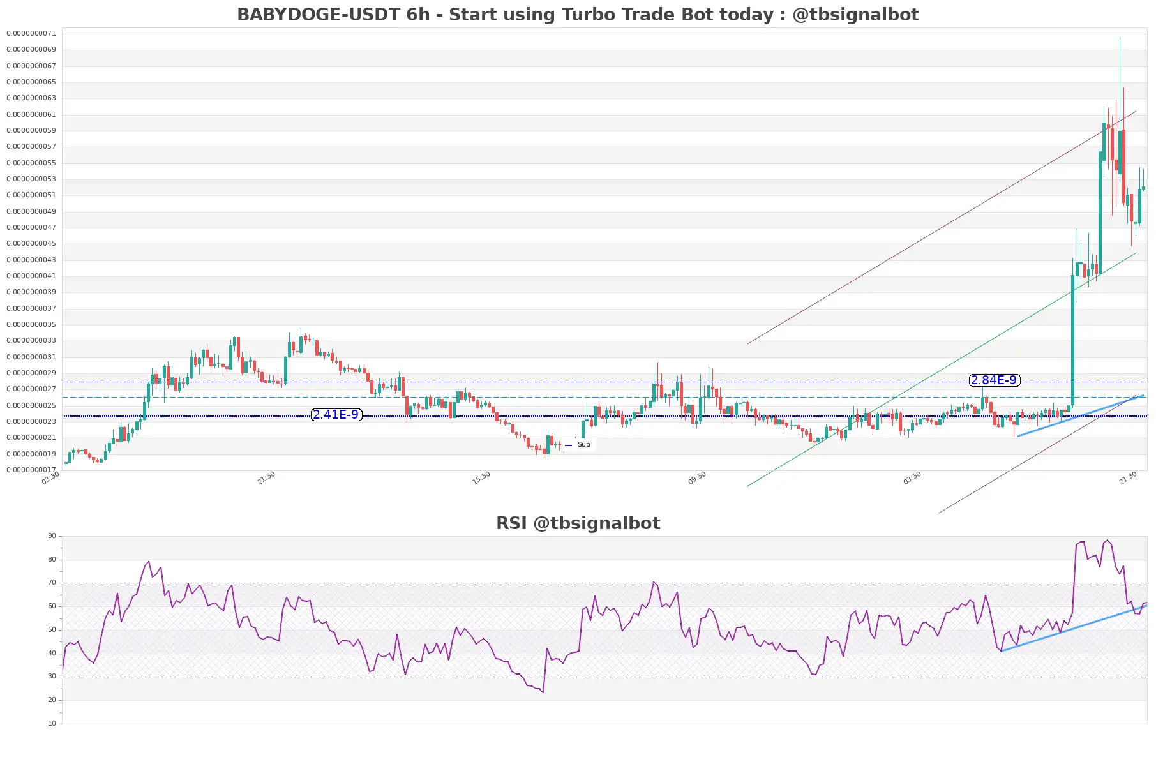Click the RSI 10 axis label
This screenshot has width=1156, height=771.
coord(52,724)
